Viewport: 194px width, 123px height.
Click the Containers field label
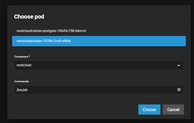pyautogui.click(x=21, y=57)
